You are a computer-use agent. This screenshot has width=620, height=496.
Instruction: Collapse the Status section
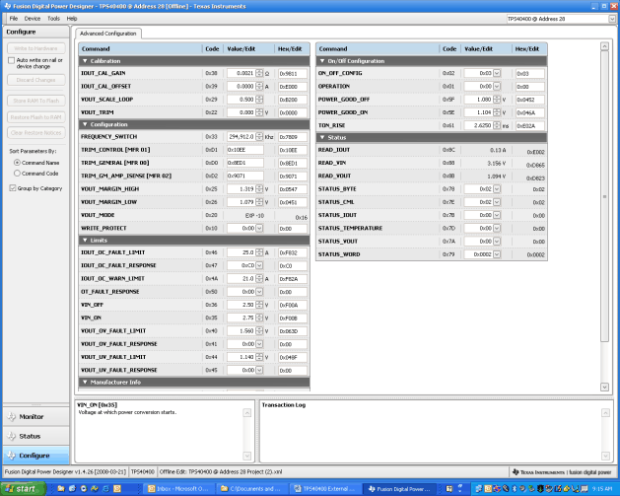click(322, 137)
